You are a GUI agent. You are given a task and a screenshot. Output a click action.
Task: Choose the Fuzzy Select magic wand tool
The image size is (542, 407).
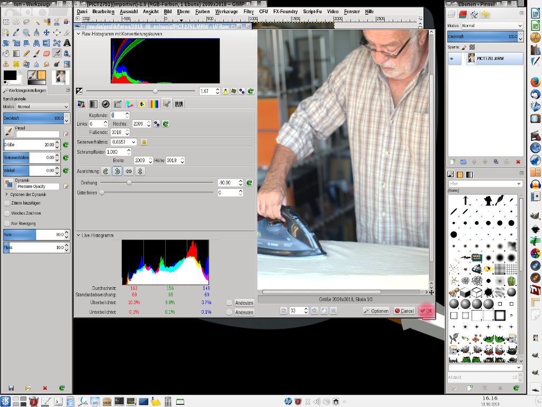coord(37,22)
